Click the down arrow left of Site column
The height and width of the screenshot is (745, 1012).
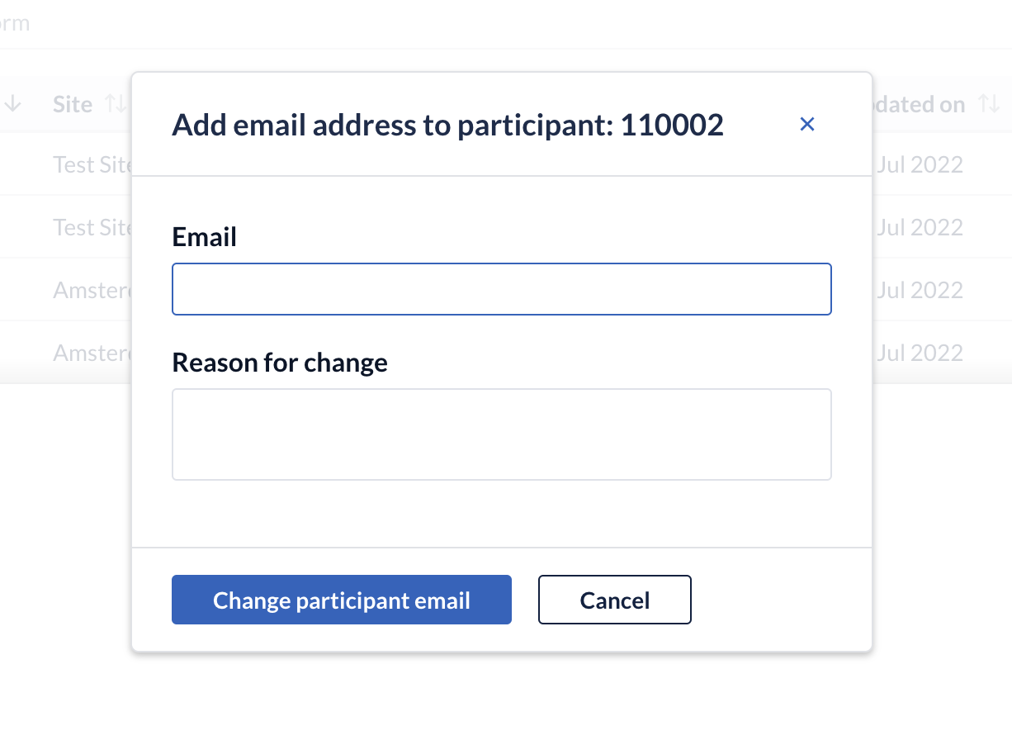click(x=13, y=104)
